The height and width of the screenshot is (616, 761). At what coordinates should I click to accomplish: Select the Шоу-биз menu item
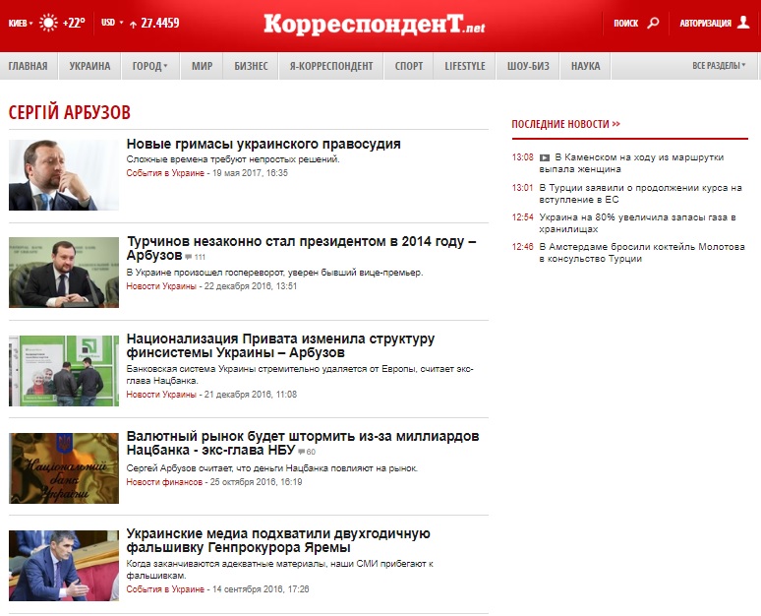(528, 66)
